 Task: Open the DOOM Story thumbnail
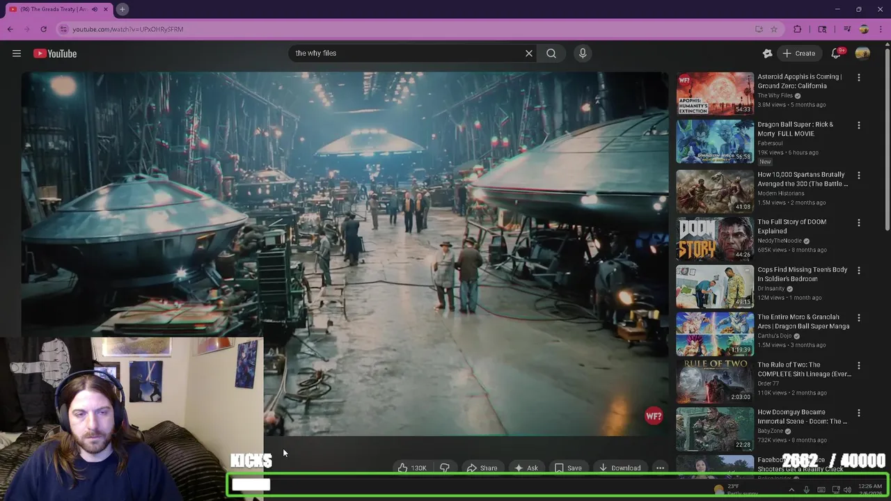click(x=715, y=239)
